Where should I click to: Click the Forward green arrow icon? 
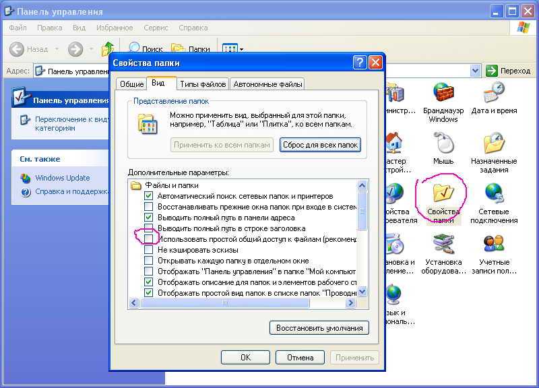click(75, 49)
